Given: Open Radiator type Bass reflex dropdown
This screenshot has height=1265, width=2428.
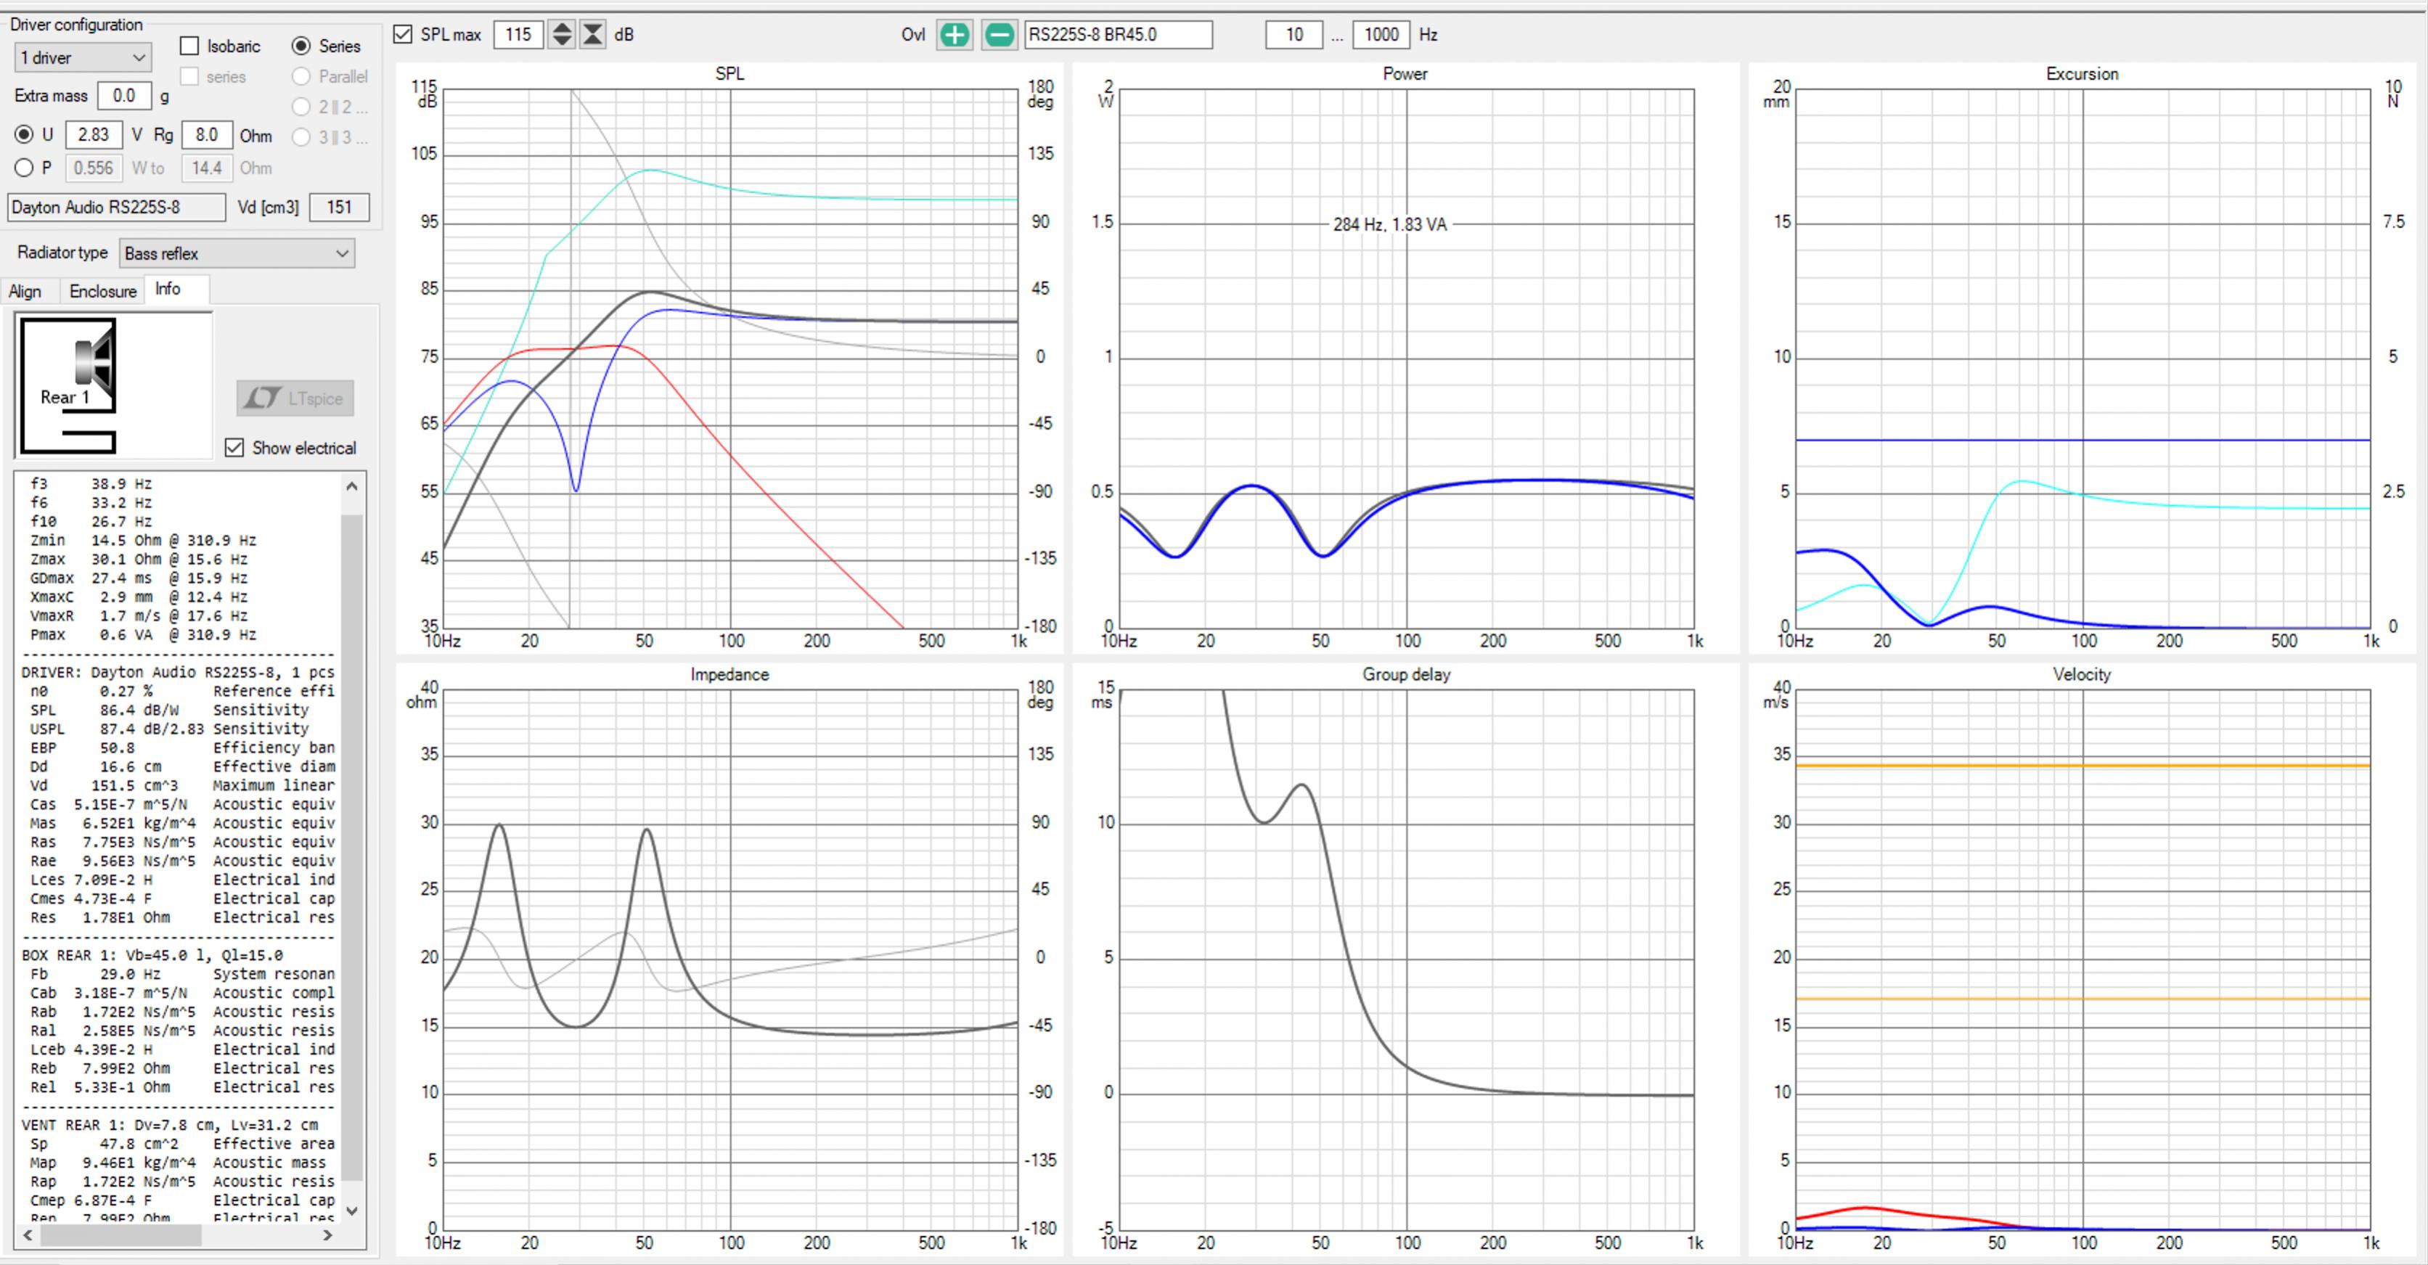Looking at the screenshot, I should (x=237, y=253).
